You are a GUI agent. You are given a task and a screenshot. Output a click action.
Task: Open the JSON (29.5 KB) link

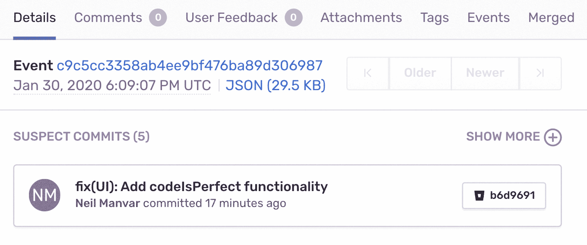pos(276,85)
